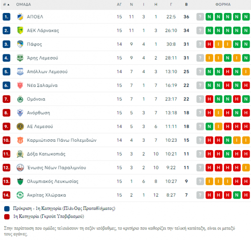The image size is (251, 240).
Task: Sort standings by the Β points header
Action: 186,5
